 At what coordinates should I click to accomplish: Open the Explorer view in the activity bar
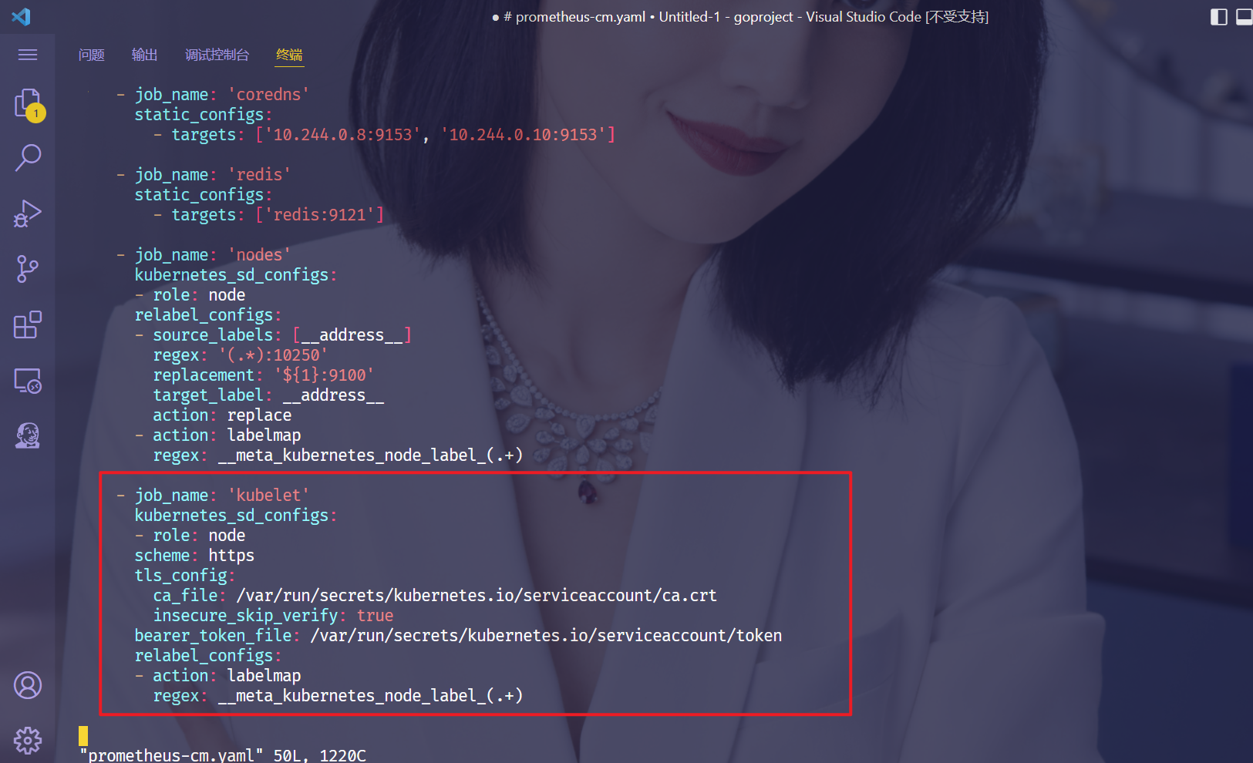(x=27, y=103)
